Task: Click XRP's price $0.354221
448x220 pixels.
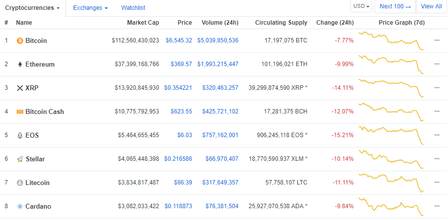Action: (x=178, y=88)
